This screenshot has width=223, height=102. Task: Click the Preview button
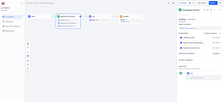183,3
